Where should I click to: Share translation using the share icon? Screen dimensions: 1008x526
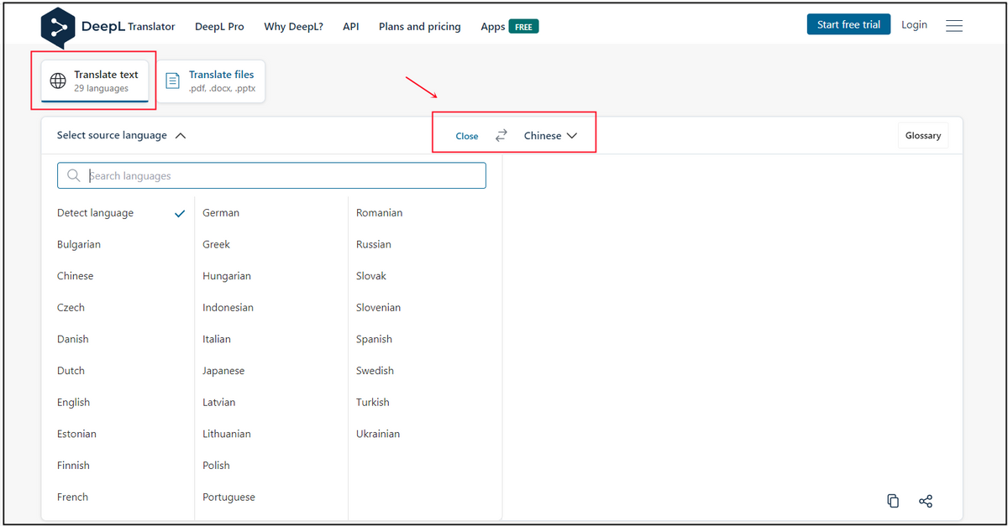[926, 501]
